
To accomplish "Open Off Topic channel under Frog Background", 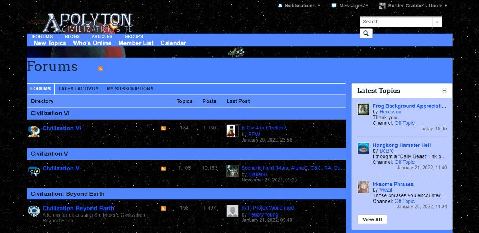I will click(404, 123).
